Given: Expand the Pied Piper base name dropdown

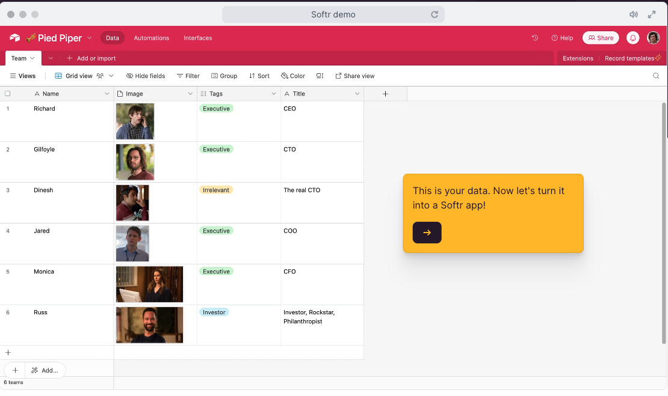Looking at the screenshot, I should (90, 38).
